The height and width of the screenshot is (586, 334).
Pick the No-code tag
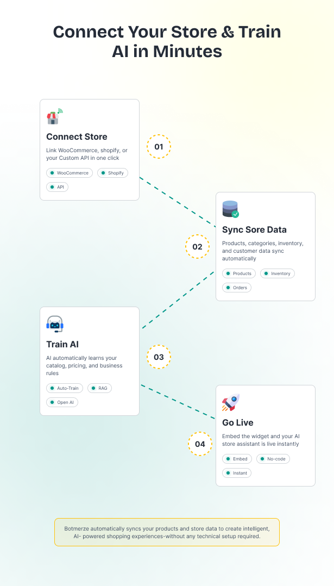[x=273, y=459]
